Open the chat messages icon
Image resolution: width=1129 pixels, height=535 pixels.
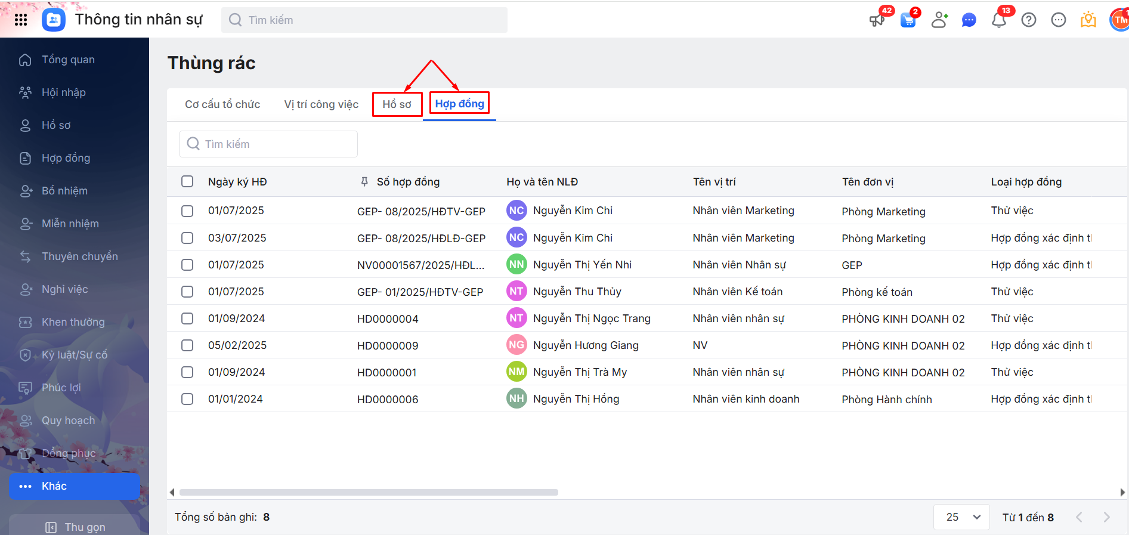969,20
